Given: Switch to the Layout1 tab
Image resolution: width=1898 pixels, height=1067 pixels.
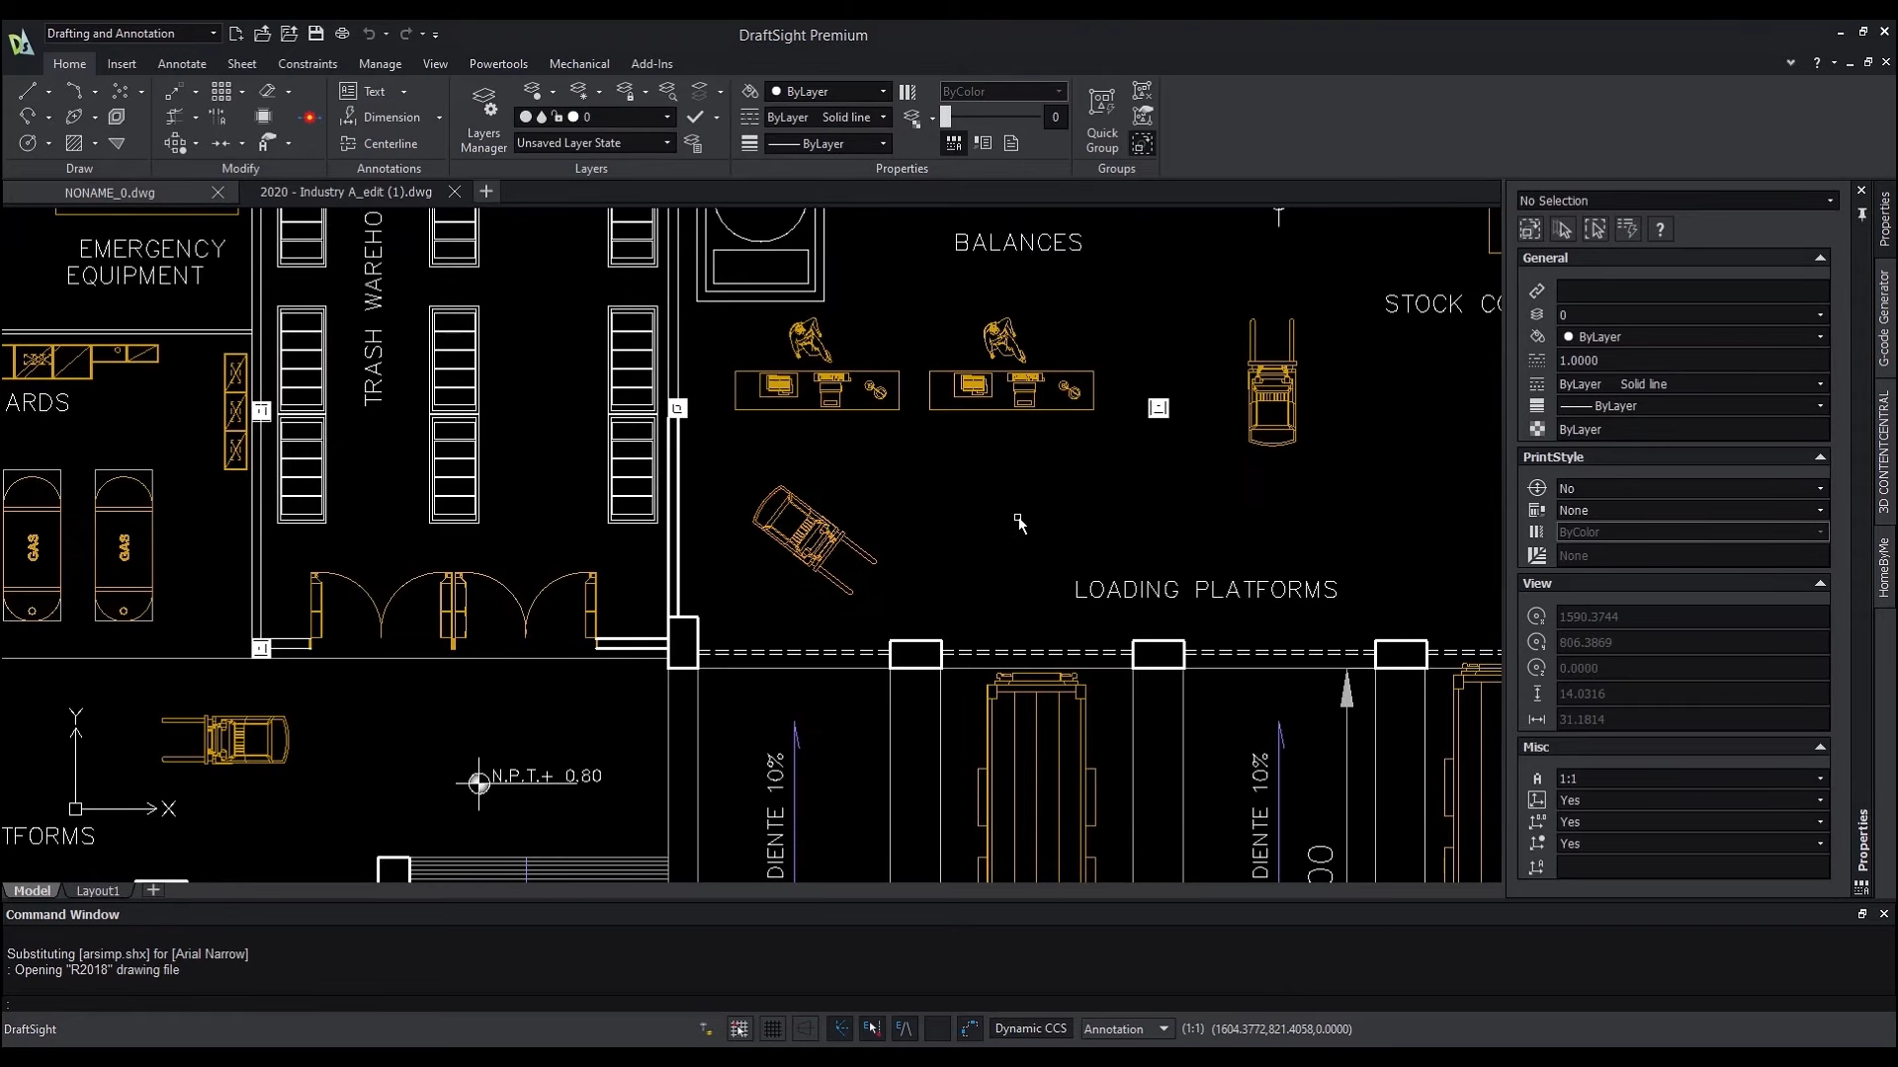Looking at the screenshot, I should [98, 890].
